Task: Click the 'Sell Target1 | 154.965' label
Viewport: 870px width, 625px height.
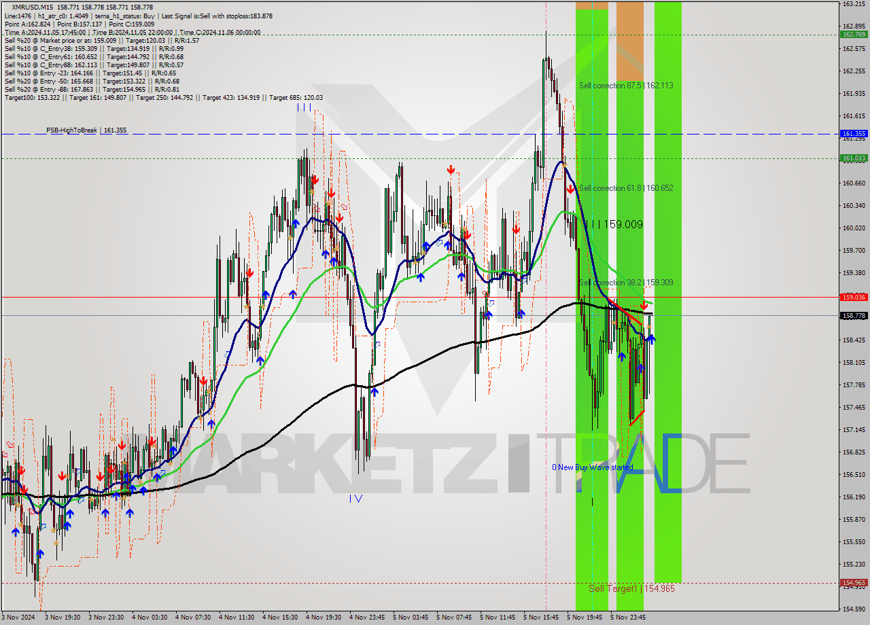Action: click(x=631, y=588)
